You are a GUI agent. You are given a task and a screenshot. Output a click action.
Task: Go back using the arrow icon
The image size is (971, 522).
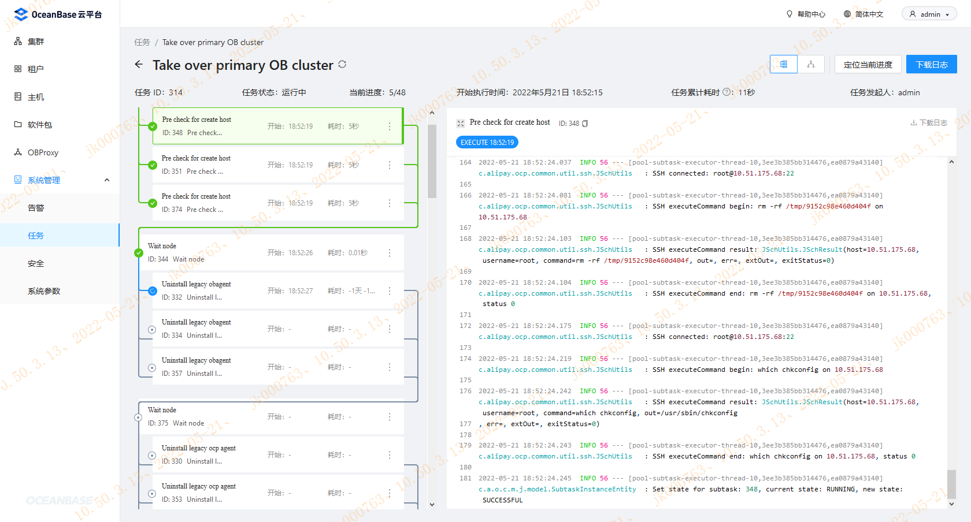pyautogui.click(x=139, y=65)
